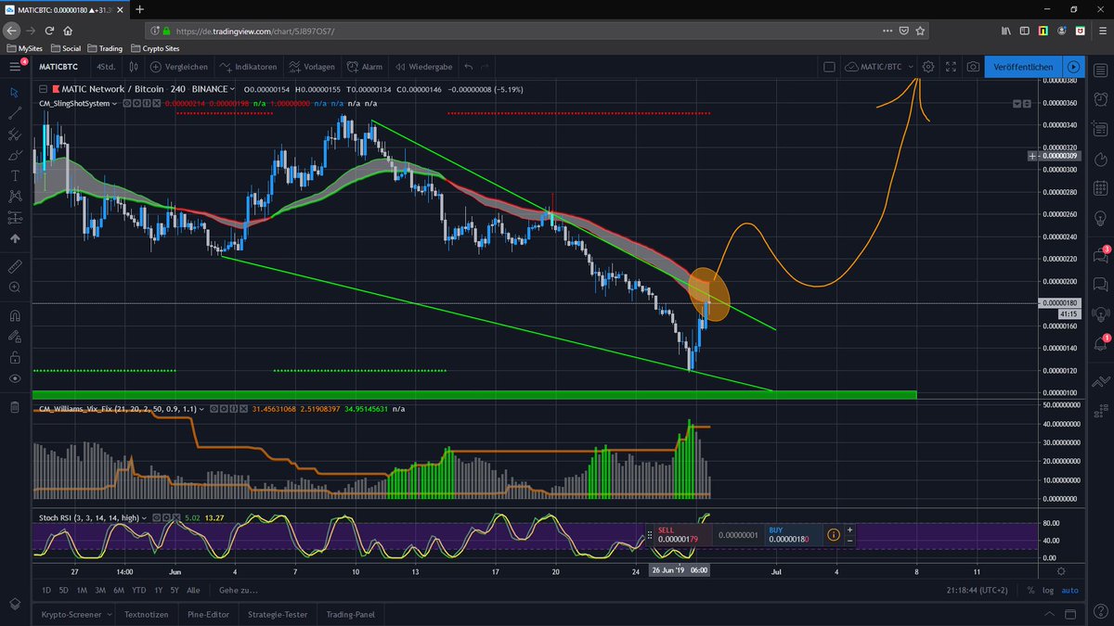The width and height of the screenshot is (1114, 626).
Task: Open Krypto-Screener dropdown arrow
Action: [110, 614]
